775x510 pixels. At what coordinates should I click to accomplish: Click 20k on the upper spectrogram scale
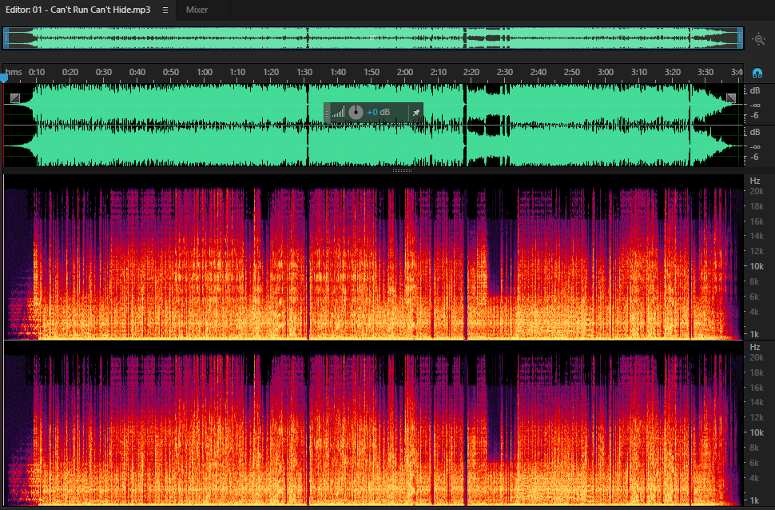click(757, 191)
